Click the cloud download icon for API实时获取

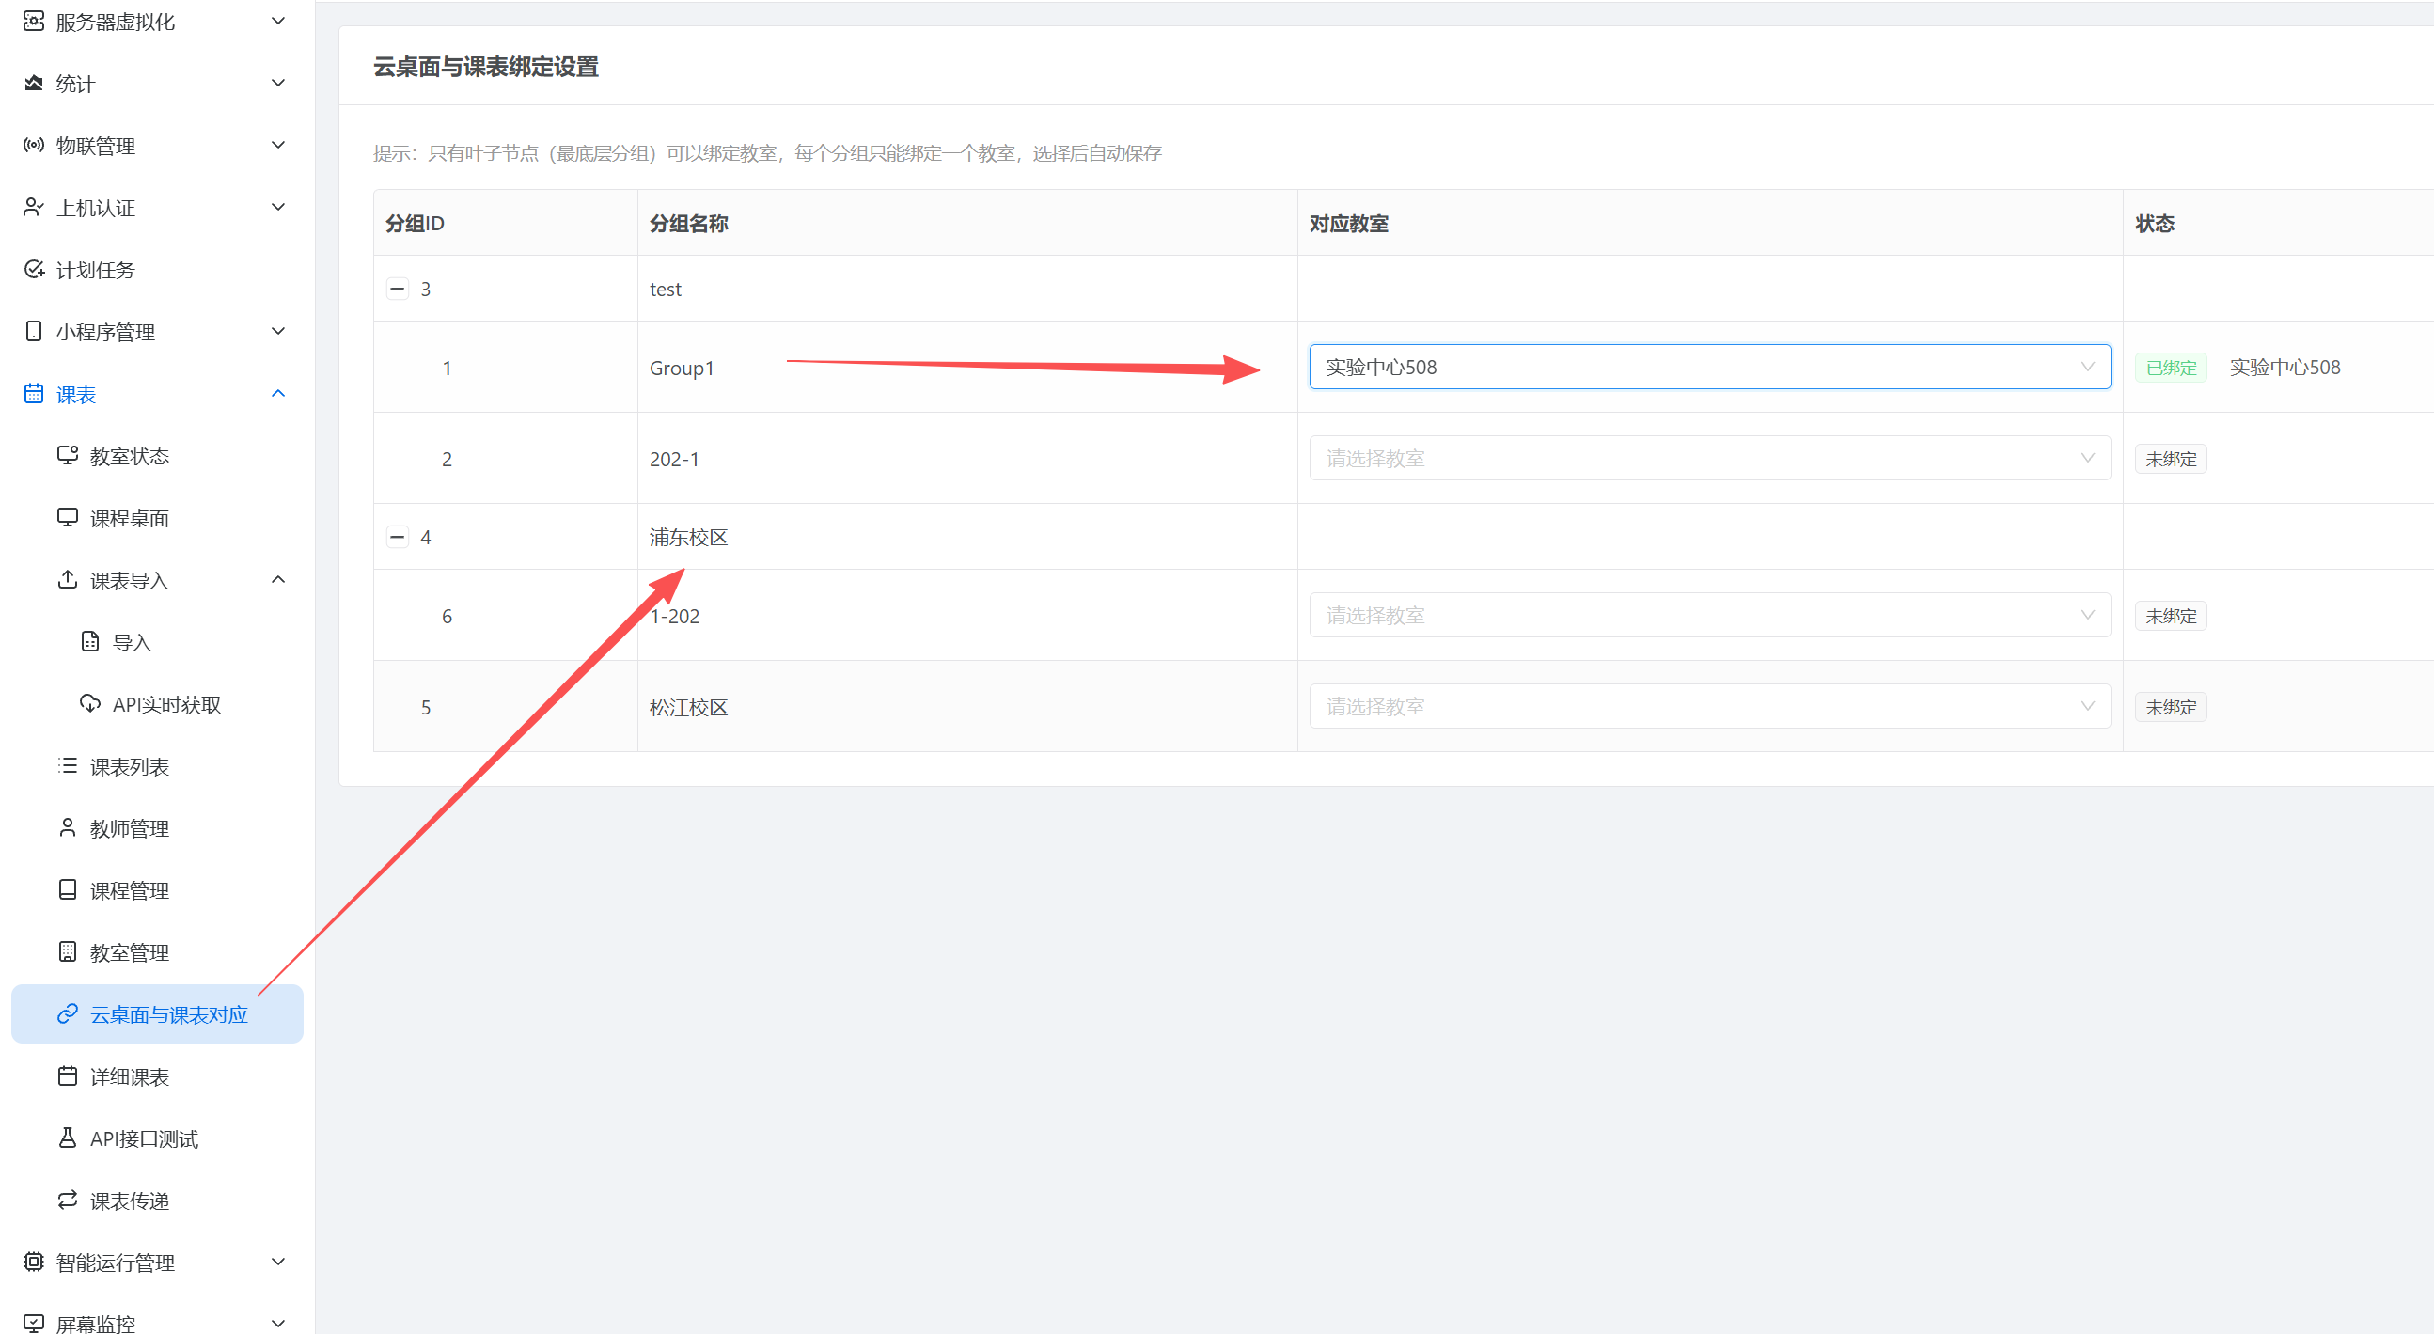pyautogui.click(x=89, y=704)
